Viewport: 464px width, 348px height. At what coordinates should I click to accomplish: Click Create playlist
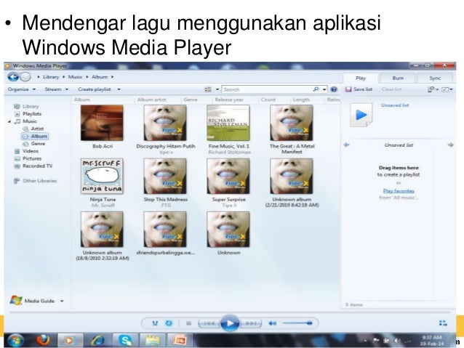click(x=95, y=89)
